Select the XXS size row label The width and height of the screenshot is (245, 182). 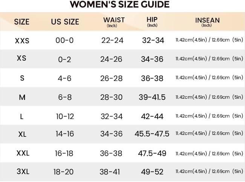click(x=22, y=41)
